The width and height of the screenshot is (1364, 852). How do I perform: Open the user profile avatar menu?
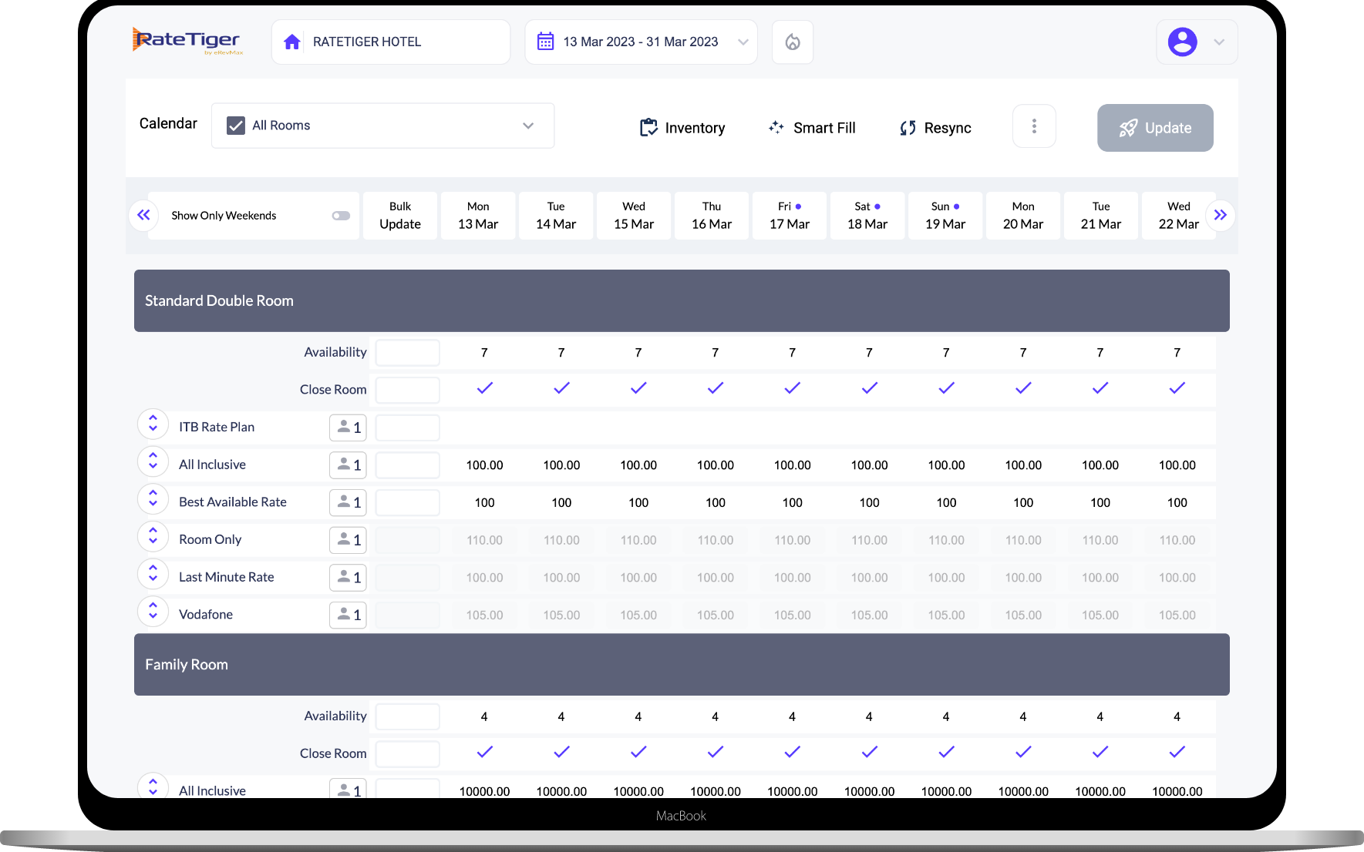(1182, 42)
